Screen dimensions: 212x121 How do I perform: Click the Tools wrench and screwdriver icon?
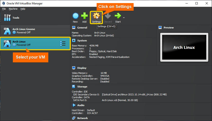tap(7, 18)
